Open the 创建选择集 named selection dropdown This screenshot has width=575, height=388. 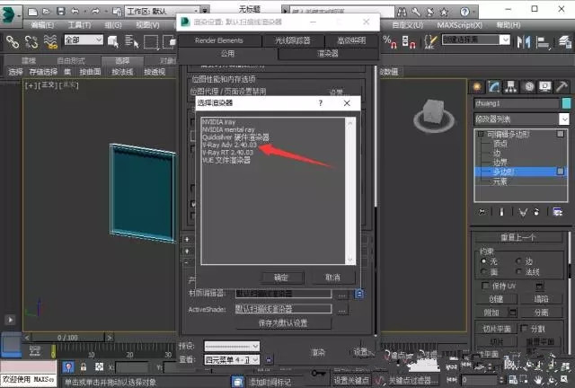tap(476, 40)
